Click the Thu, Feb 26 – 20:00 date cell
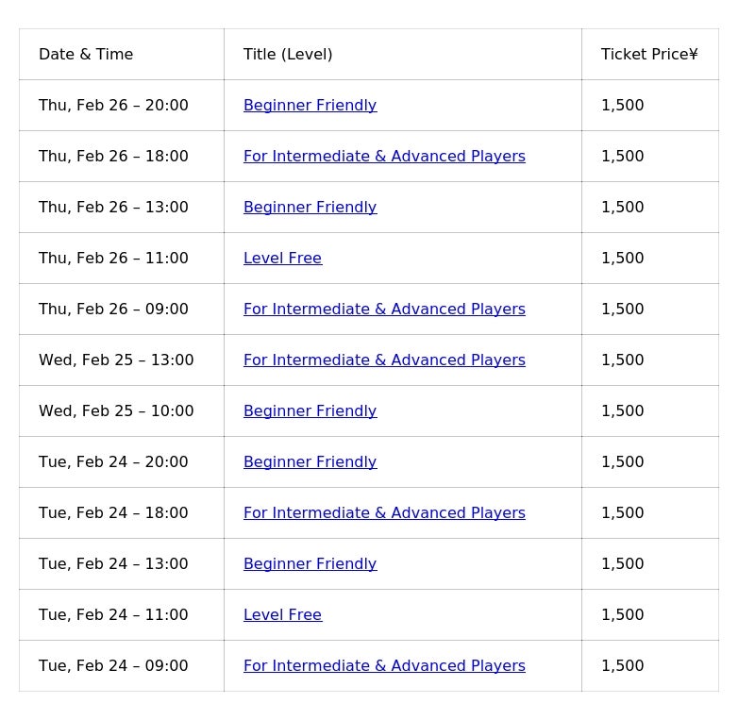 (113, 106)
